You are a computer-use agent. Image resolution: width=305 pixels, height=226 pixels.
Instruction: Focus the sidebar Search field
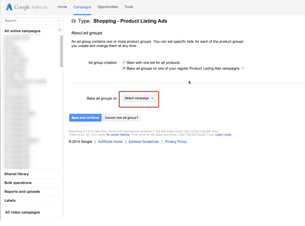click(x=31, y=20)
